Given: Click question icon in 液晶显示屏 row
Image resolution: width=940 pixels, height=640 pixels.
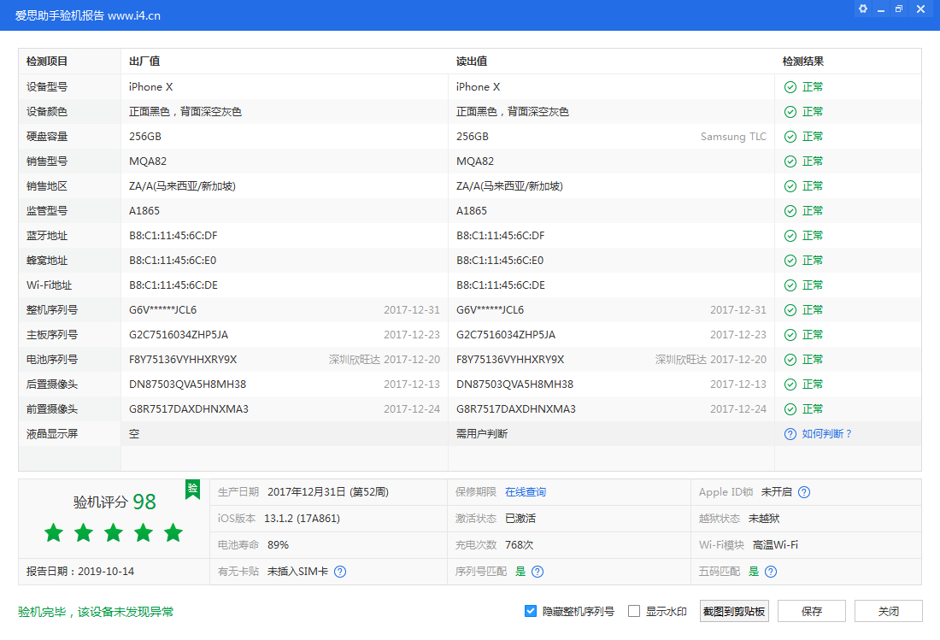Looking at the screenshot, I should click(x=790, y=434).
